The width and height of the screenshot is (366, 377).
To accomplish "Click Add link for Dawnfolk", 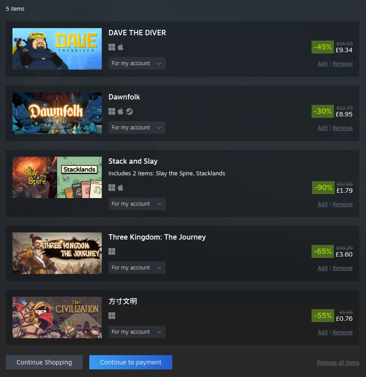I will 322,128.
